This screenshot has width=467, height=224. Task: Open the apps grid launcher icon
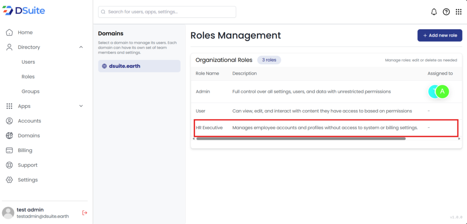pos(458,12)
